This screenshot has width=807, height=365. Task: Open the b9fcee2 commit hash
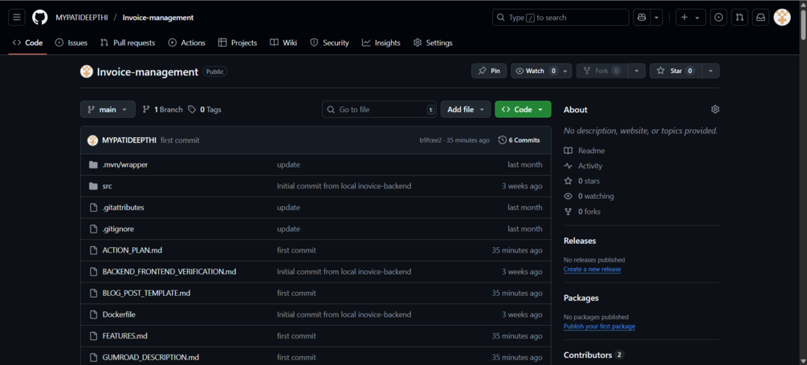point(430,140)
